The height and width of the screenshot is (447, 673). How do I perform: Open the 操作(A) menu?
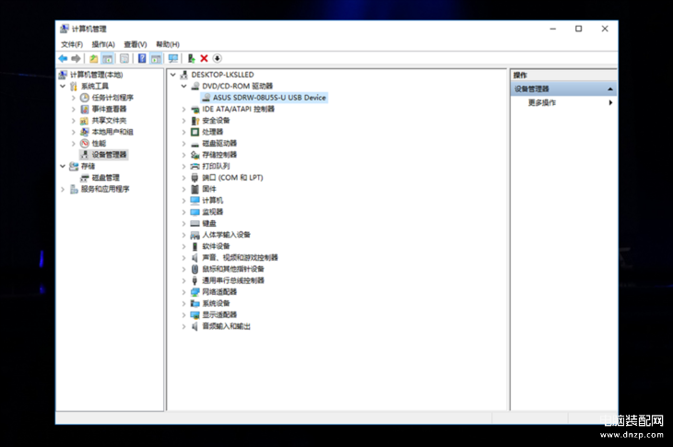(x=103, y=44)
